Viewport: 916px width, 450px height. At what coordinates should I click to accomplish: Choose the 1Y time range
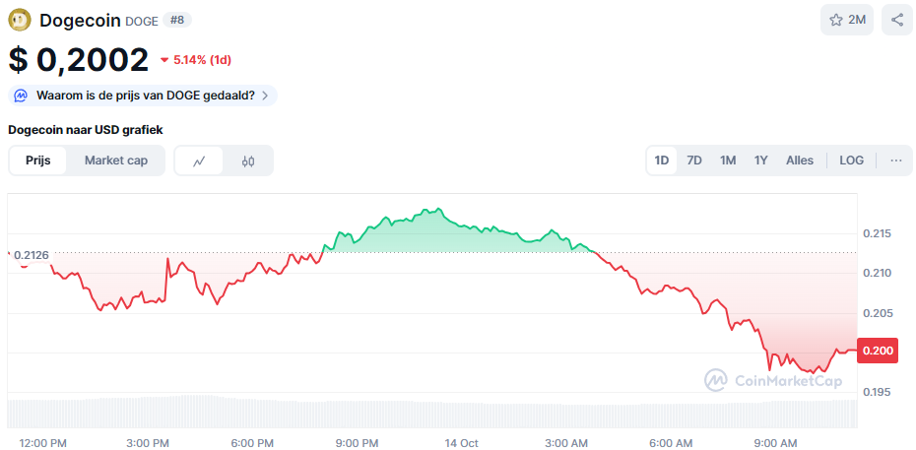[x=760, y=161]
